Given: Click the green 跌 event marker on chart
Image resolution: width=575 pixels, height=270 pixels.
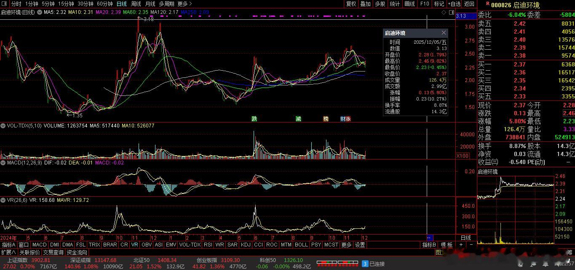Looking at the screenshot, I should point(254,119).
